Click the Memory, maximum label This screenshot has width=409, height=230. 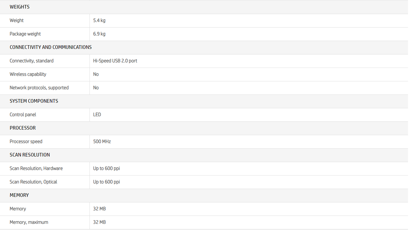click(29, 222)
